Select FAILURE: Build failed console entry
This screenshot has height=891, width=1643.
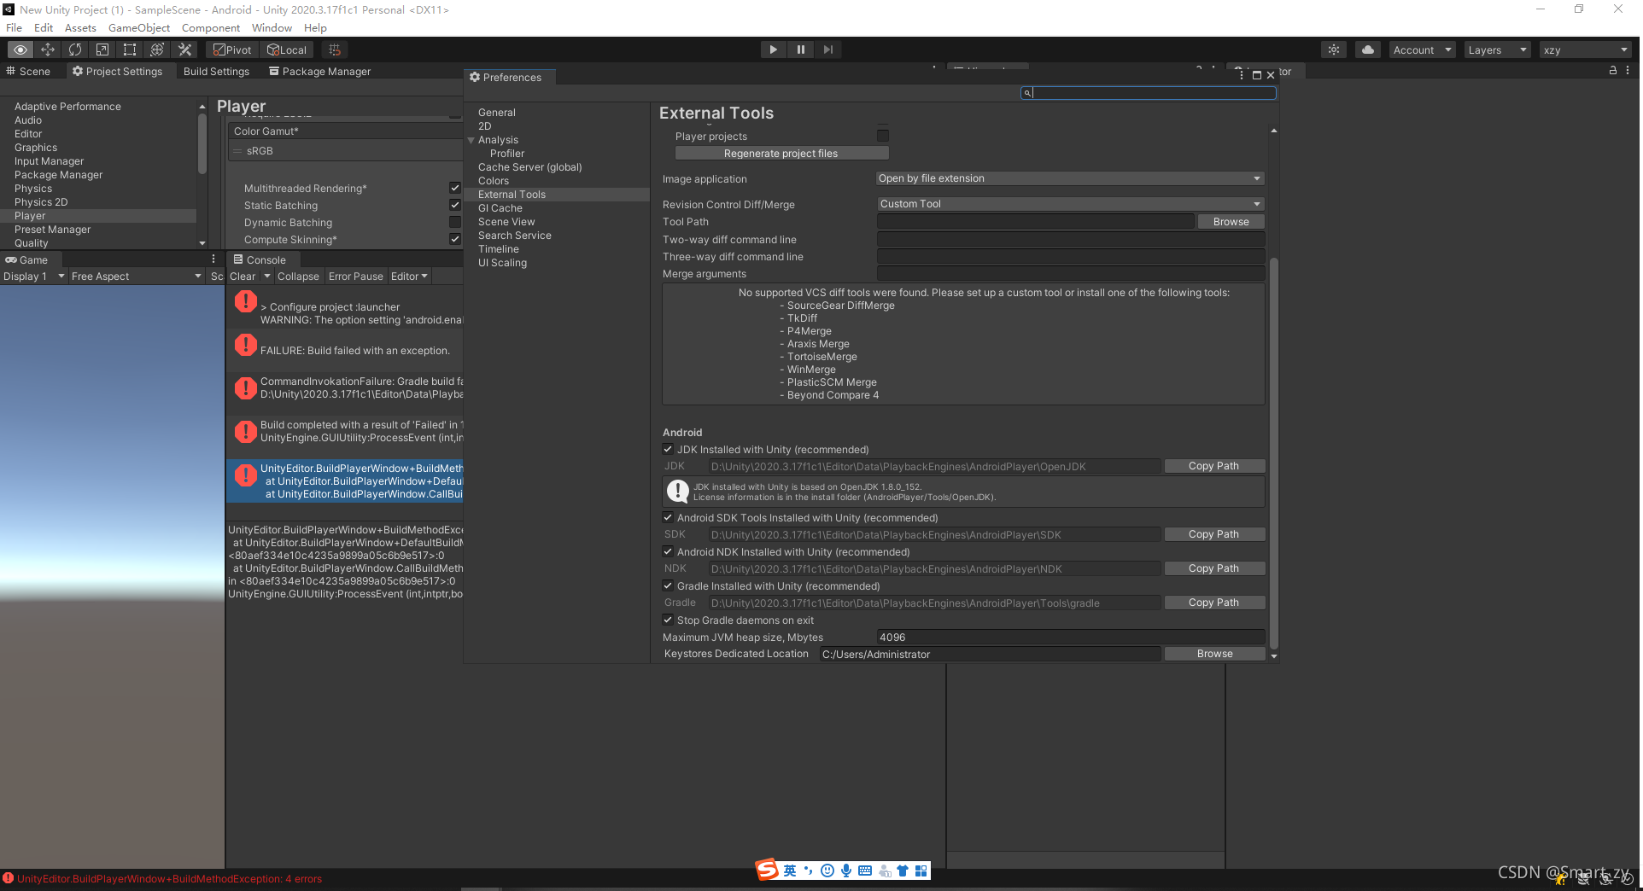click(x=345, y=351)
